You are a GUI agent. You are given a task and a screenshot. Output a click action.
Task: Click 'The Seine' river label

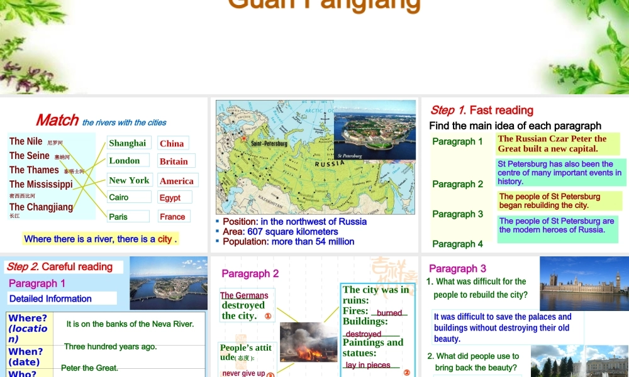[x=30, y=156]
